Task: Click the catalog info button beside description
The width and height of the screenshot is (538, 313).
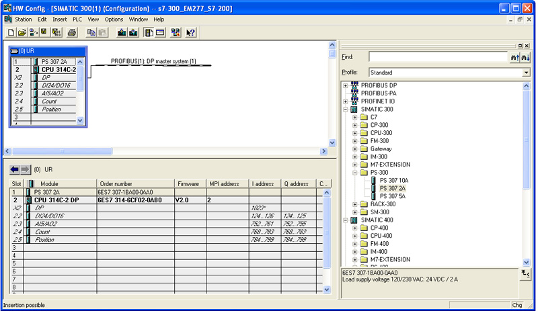Action: 525,274
